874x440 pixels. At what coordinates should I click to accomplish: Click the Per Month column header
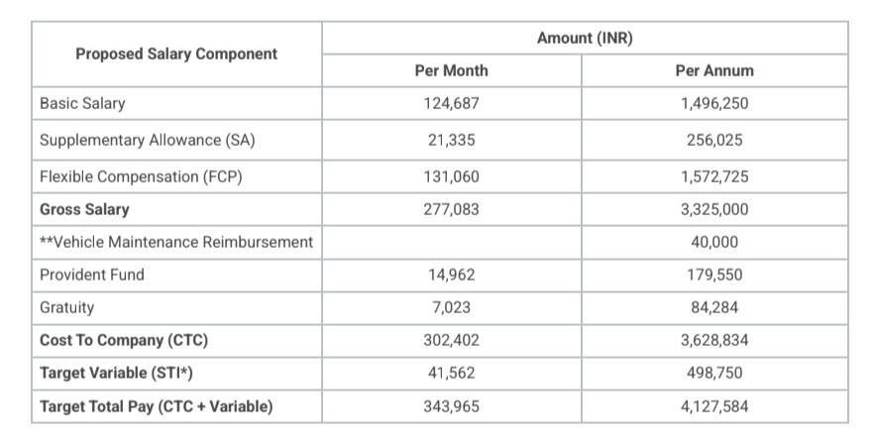[x=451, y=70]
